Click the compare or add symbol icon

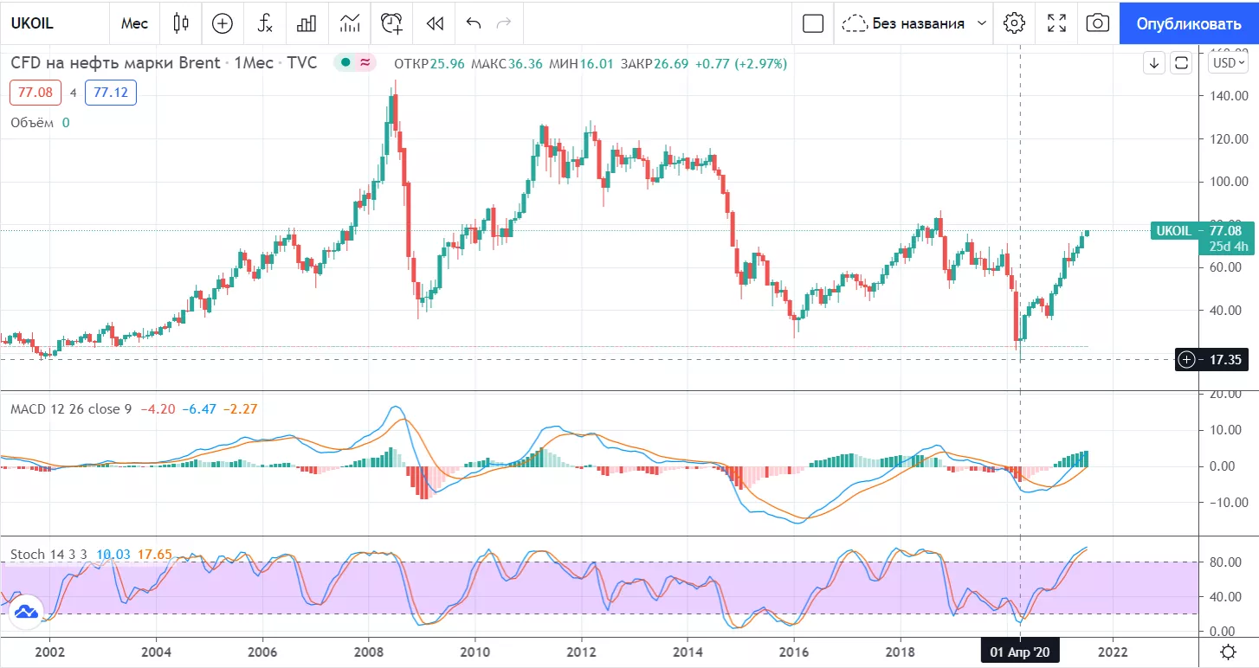coord(223,23)
